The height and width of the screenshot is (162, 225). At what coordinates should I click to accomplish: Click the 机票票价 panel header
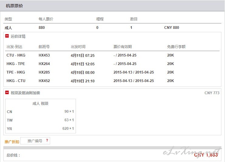pos(14,6)
